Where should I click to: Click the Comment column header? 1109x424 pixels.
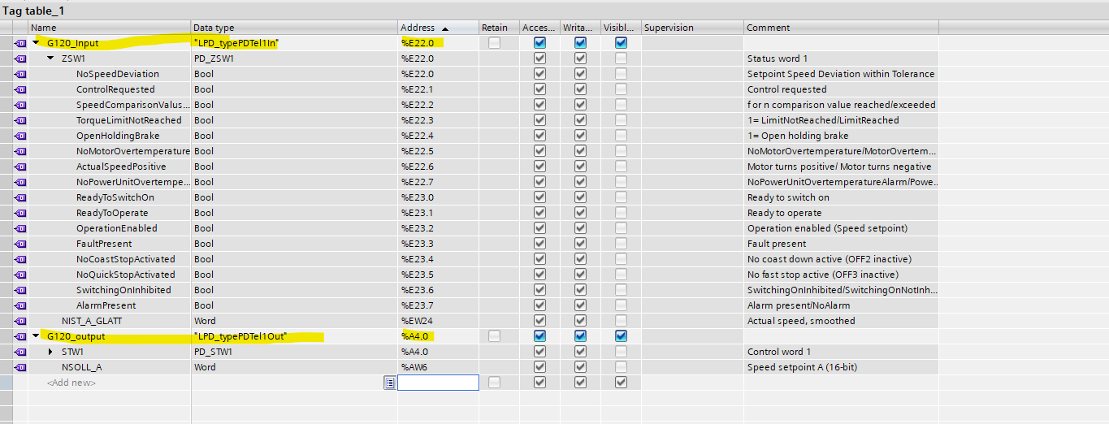841,28
